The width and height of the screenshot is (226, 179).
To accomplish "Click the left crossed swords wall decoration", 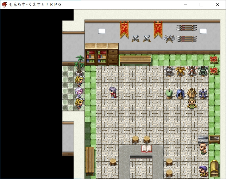I will coord(136,38).
